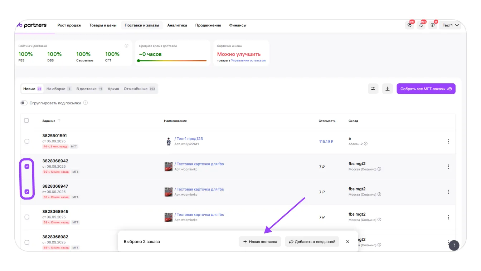This screenshot has width=481, height=271.
Task: Expand the Тест1 account dropdown
Action: (450, 25)
